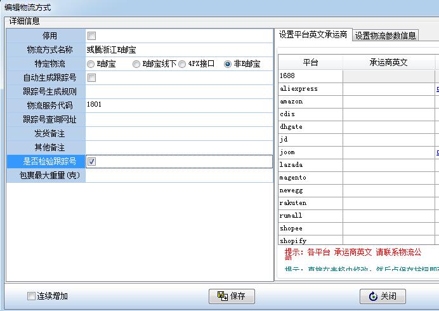Click the 是否检验跟踪号 row label

pyautogui.click(x=46, y=161)
